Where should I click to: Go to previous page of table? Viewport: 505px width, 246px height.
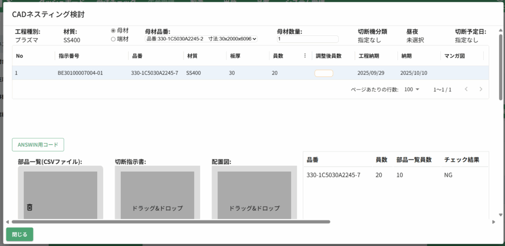tap(466, 90)
